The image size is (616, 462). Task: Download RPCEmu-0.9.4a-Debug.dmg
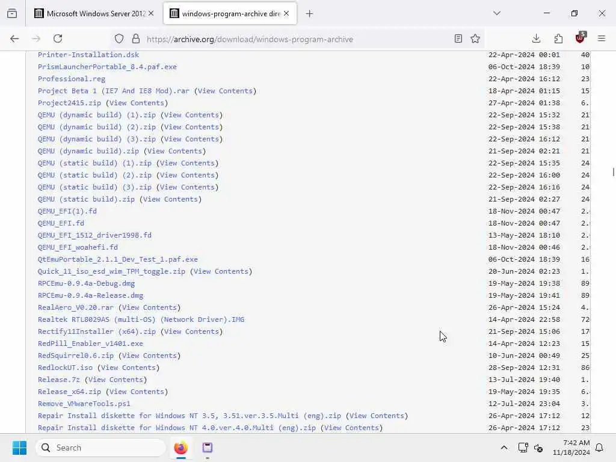[86, 283]
